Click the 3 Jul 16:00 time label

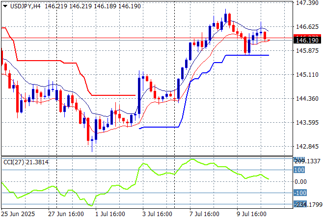157,214
